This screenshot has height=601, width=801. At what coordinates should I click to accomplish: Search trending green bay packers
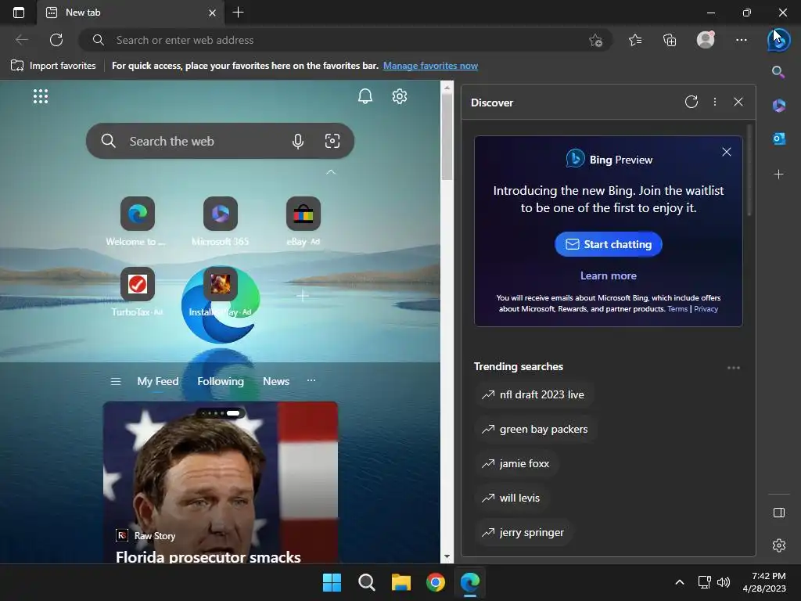tap(536, 430)
